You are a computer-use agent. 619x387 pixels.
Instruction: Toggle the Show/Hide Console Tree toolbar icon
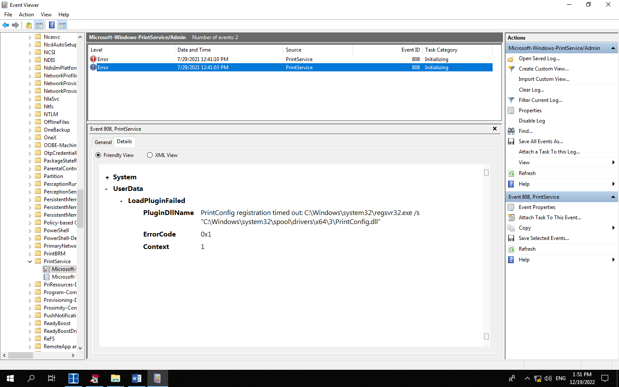coord(39,25)
